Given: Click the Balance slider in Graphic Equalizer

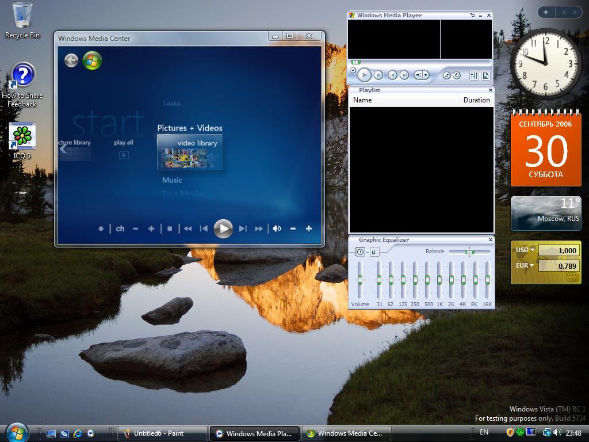Looking at the screenshot, I should click(x=469, y=252).
